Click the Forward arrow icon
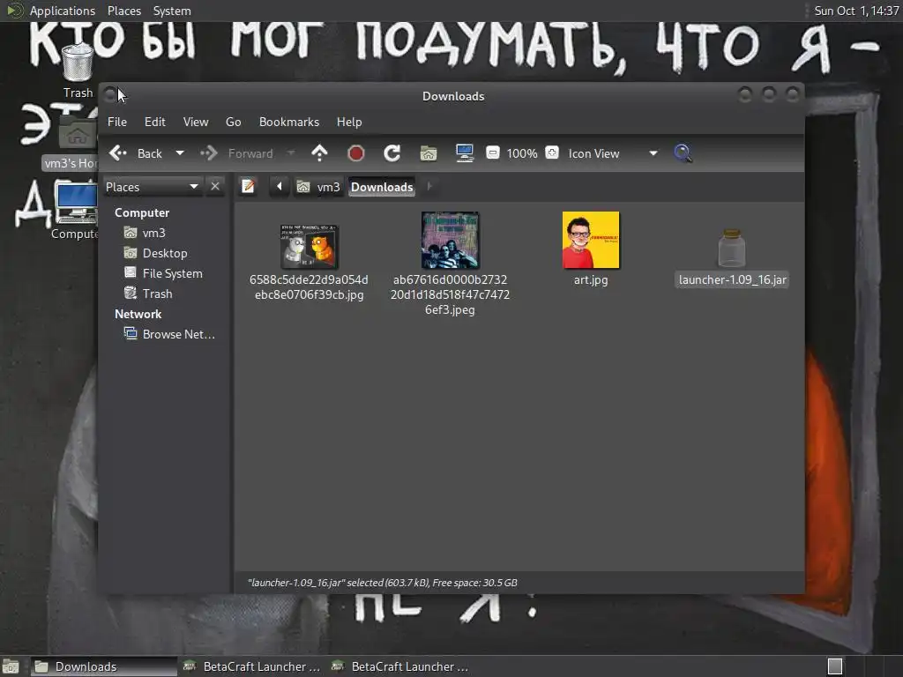 [208, 153]
